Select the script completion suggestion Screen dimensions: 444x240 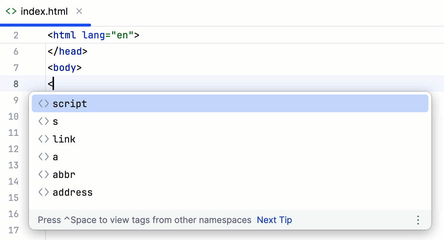pyautogui.click(x=70, y=103)
